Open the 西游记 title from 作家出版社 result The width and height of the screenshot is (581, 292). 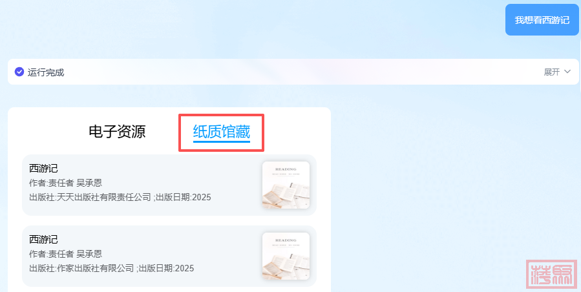click(x=43, y=240)
